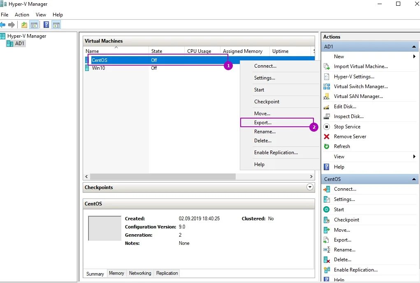Click the green Refresh icon
The image size is (420, 283).
pyautogui.click(x=327, y=146)
